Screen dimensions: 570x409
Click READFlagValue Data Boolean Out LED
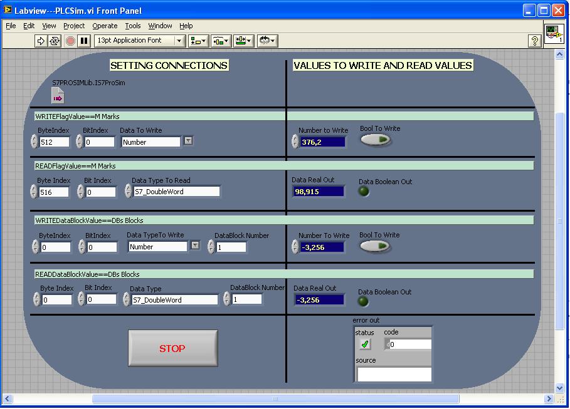pos(364,191)
